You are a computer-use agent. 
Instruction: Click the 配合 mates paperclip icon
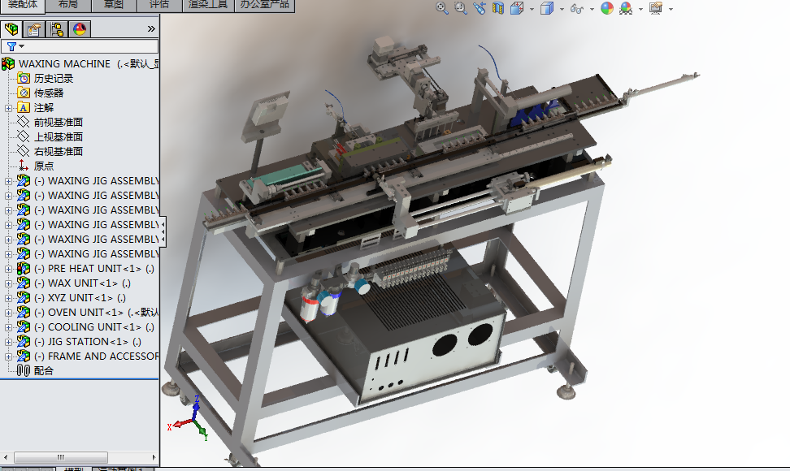pyautogui.click(x=24, y=370)
